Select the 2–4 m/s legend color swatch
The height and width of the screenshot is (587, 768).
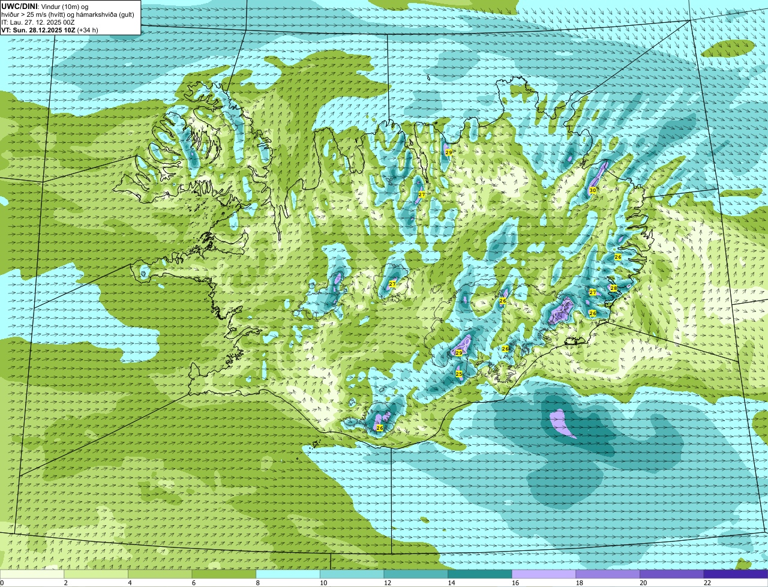pos(96,574)
